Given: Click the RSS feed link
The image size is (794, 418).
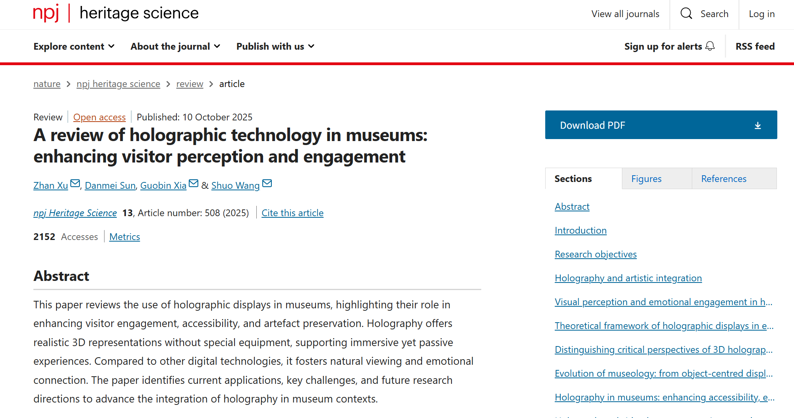Looking at the screenshot, I should (x=755, y=46).
